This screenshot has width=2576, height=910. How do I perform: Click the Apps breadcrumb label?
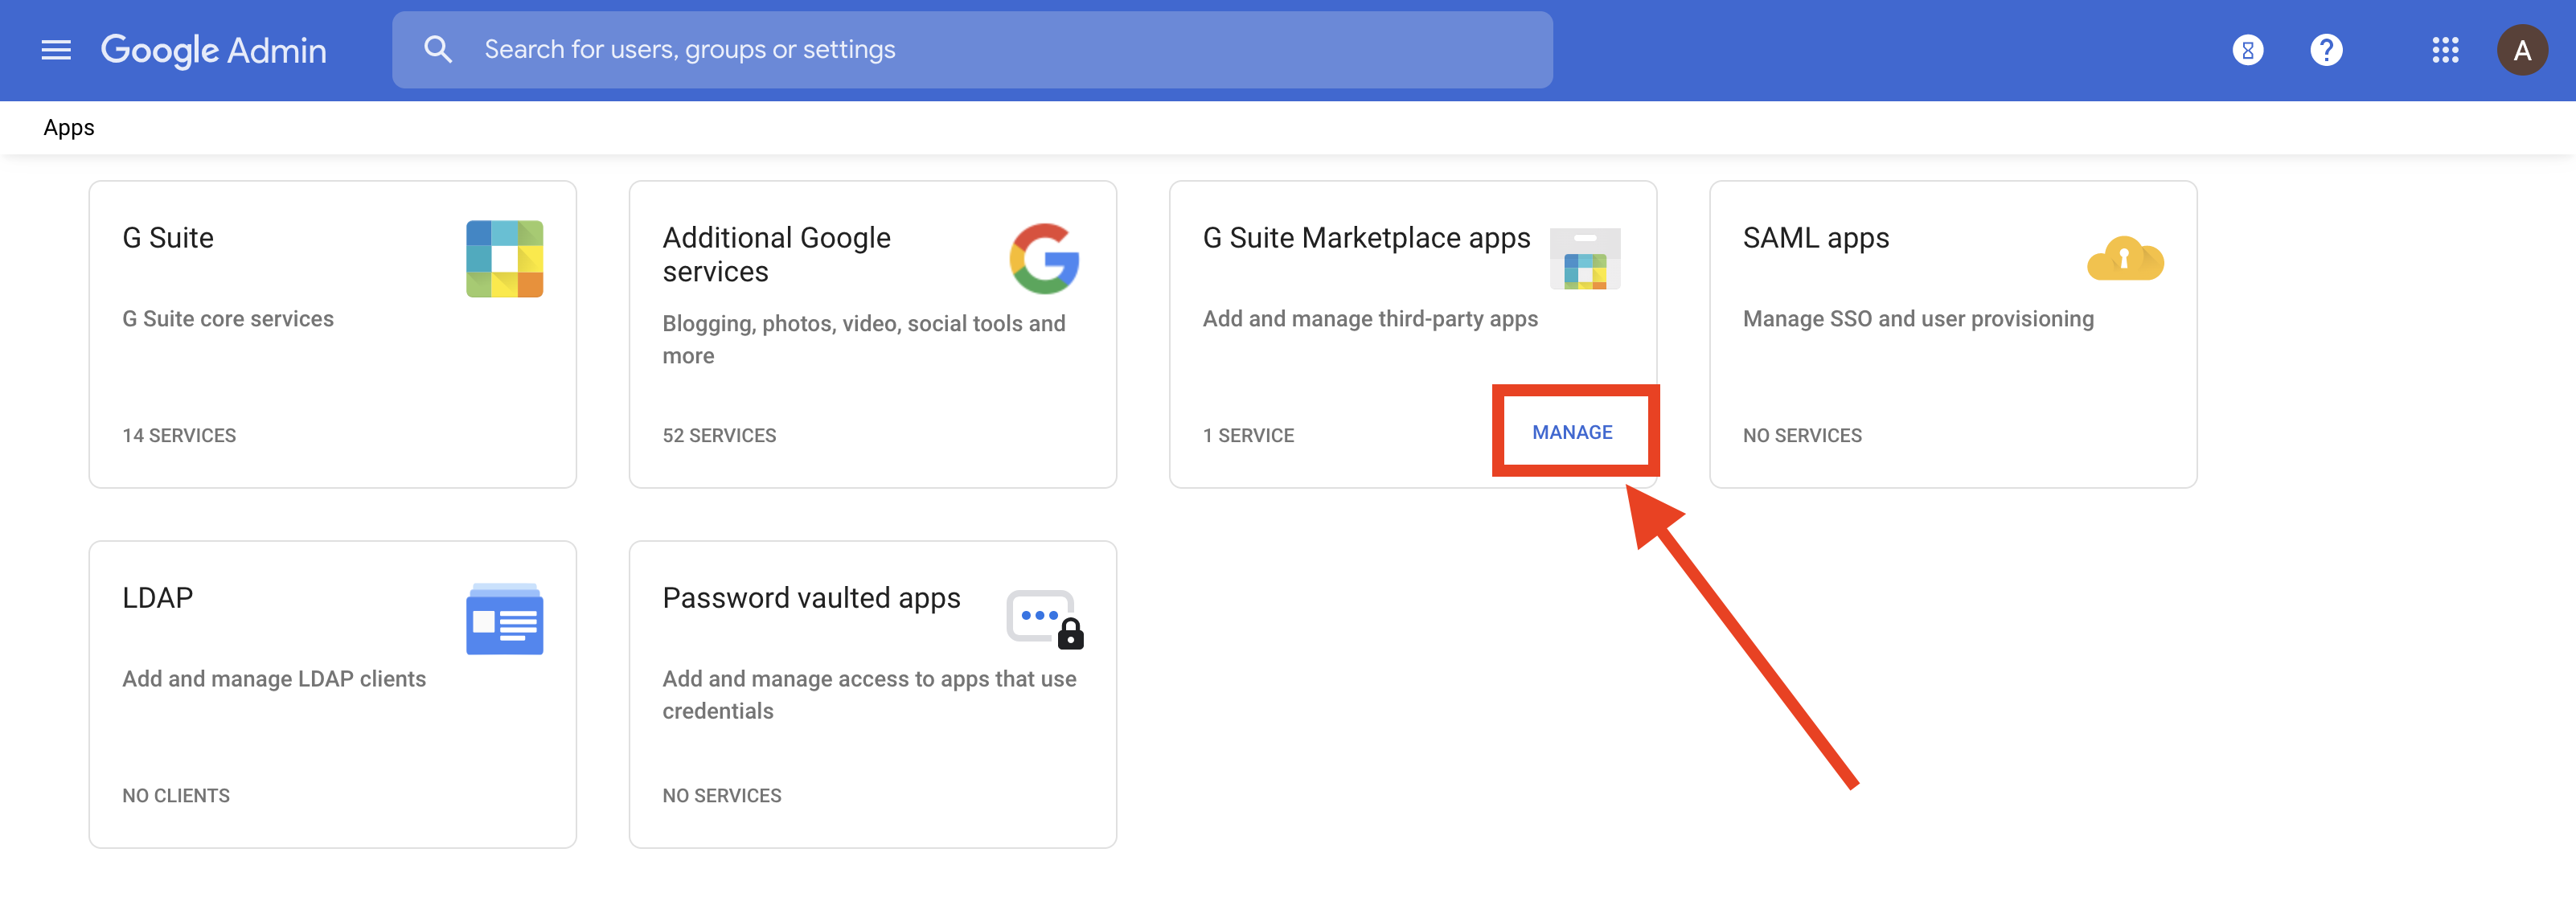(68, 128)
